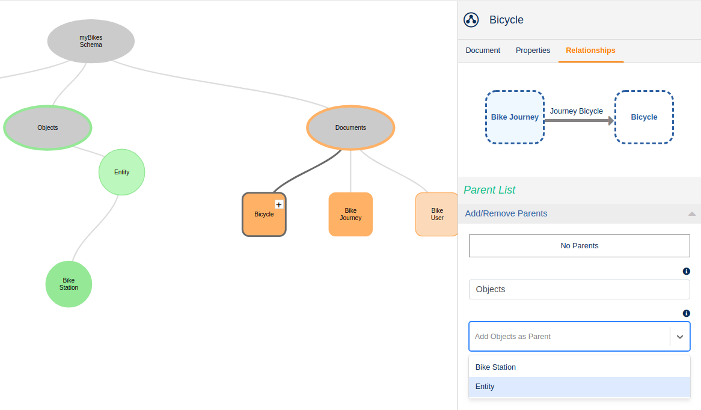The image size is (701, 410).
Task: Select the Bike Journey node in the graph
Action: tap(350, 214)
